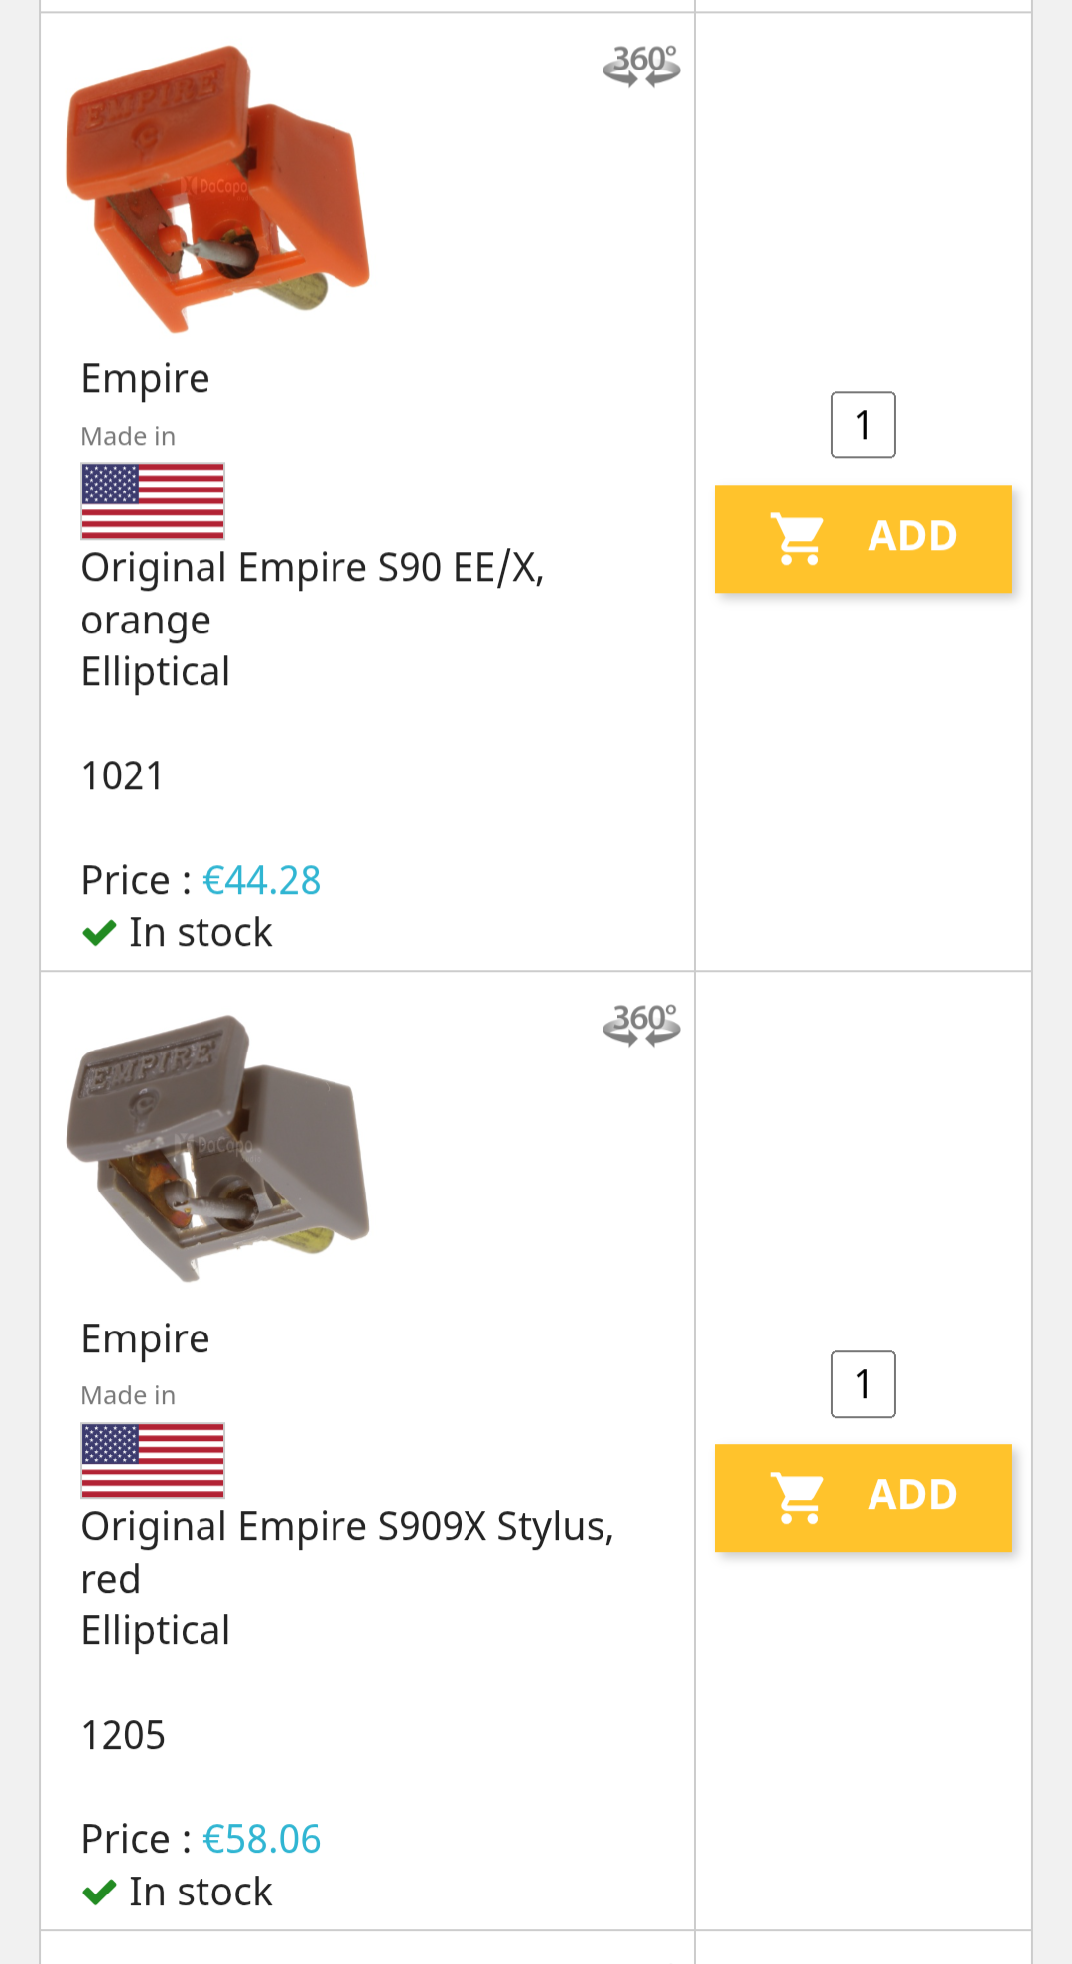The height and width of the screenshot is (1964, 1072).
Task: Open the orange Empire stylus product image
Action: click(217, 189)
